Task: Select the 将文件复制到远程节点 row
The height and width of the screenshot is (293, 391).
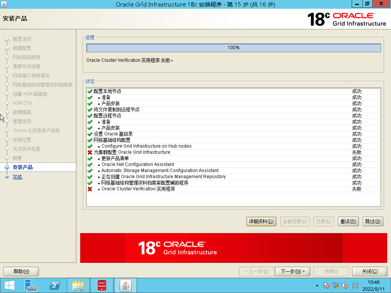Action: pos(233,109)
